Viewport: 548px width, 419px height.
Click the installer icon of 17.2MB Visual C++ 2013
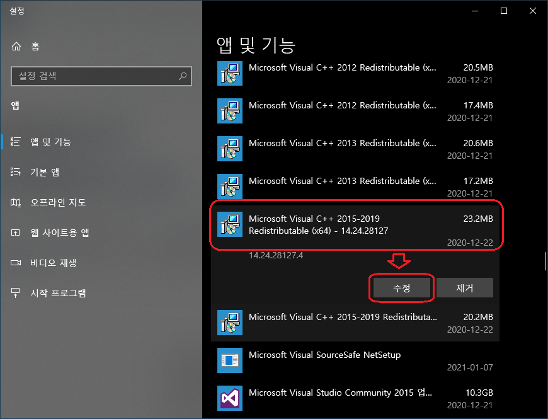[230, 187]
